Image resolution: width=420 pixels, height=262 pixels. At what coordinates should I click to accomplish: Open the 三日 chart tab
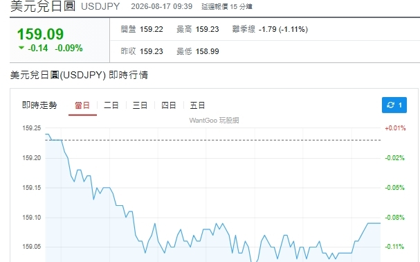pos(140,105)
